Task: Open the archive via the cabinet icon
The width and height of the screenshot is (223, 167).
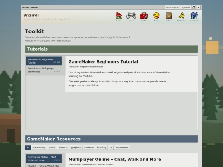Action: click(x=169, y=17)
